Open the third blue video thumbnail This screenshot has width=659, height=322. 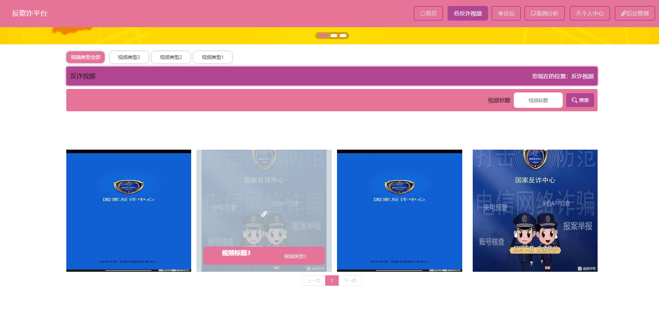399,211
